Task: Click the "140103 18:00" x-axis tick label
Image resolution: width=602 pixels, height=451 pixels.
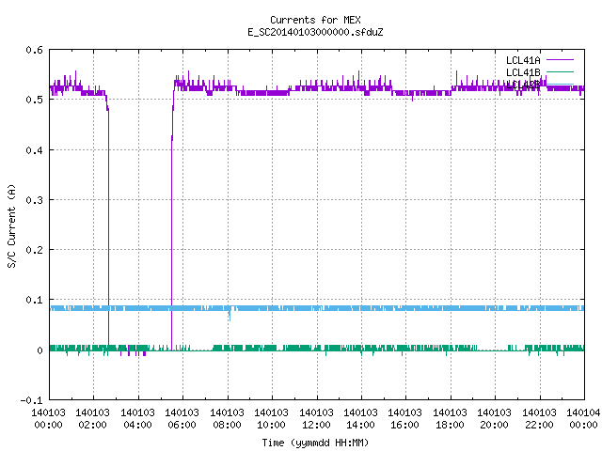Action: pyautogui.click(x=450, y=419)
